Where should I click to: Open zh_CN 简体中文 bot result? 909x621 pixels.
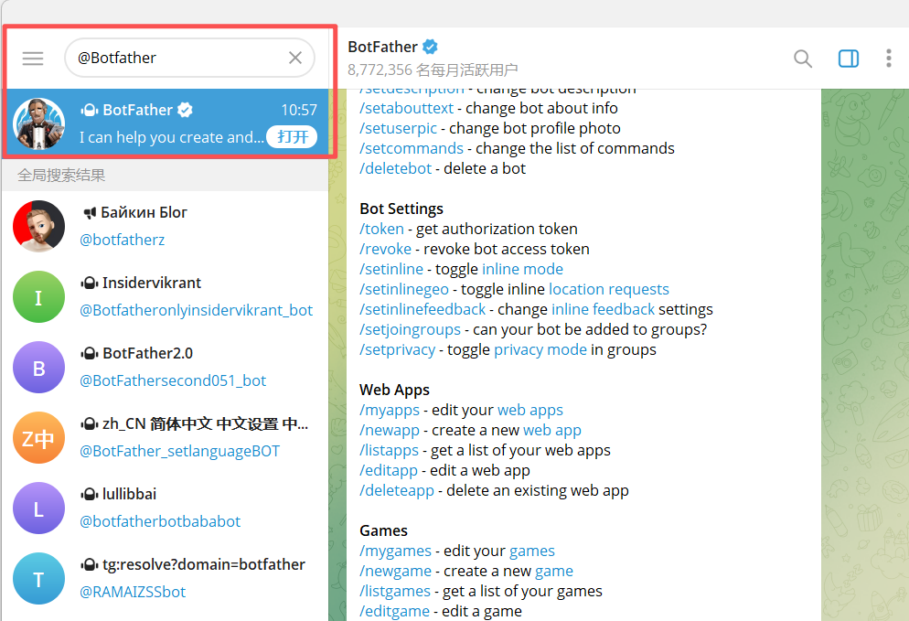[166, 438]
